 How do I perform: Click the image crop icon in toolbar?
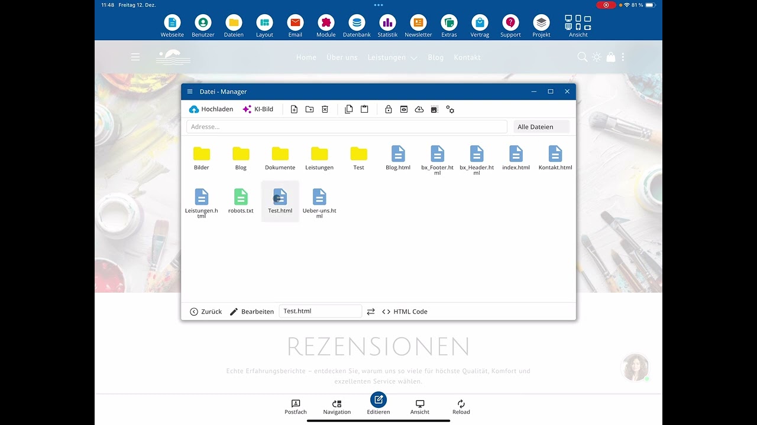tap(434, 109)
